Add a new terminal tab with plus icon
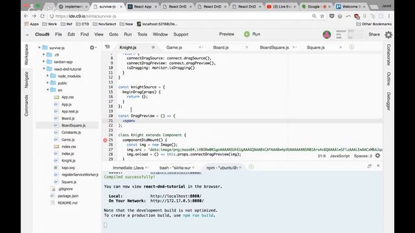The width and height of the screenshot is (415, 233). (x=251, y=167)
